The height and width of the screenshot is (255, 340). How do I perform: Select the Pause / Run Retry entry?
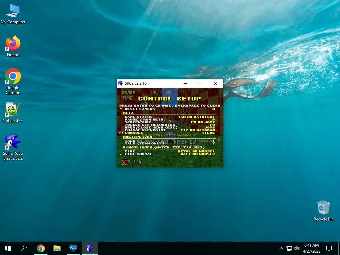pos(145,120)
